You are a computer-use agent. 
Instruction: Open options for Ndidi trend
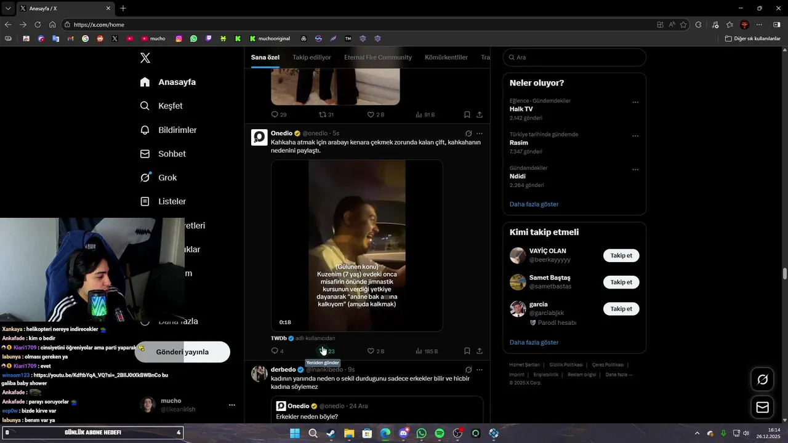[x=635, y=169]
